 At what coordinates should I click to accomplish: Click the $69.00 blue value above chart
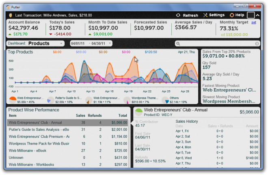point(81,52)
